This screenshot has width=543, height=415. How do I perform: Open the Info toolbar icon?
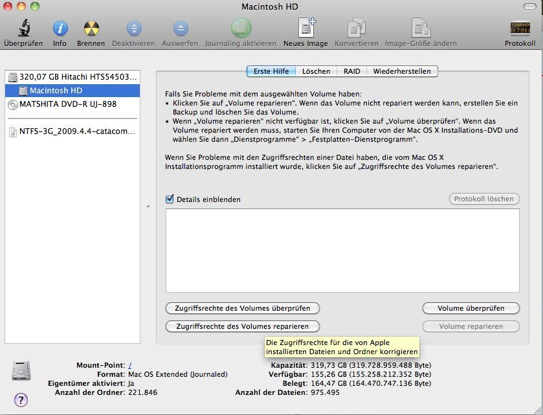[x=60, y=28]
